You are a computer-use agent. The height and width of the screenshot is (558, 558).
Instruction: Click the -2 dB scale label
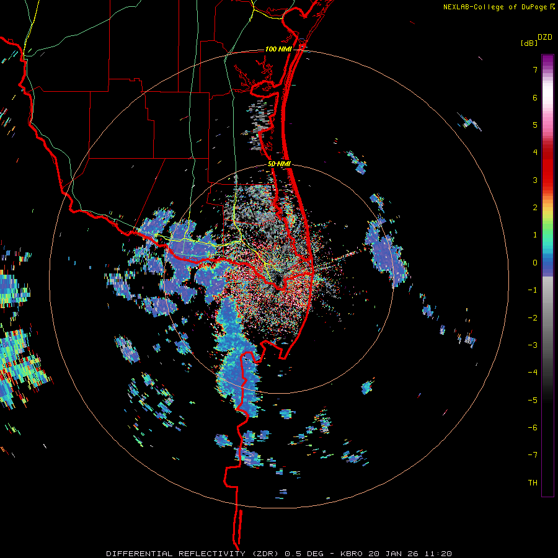point(533,318)
